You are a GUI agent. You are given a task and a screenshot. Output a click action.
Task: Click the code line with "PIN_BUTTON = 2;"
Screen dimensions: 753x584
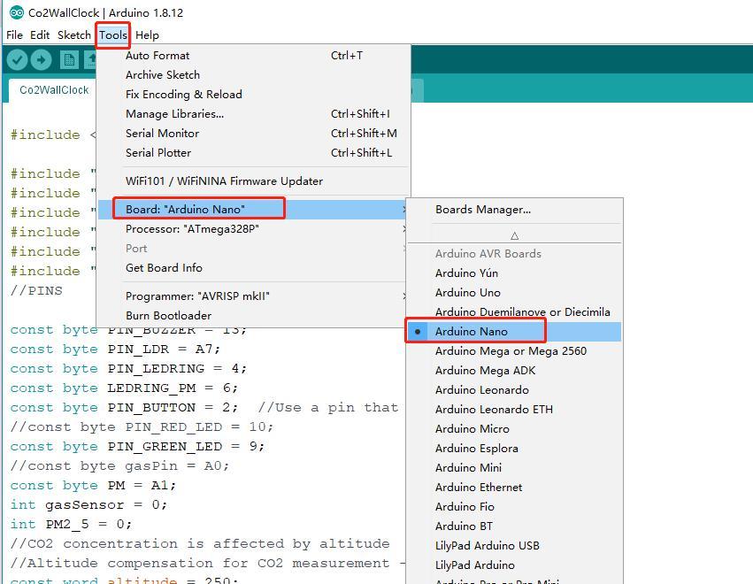(204, 408)
